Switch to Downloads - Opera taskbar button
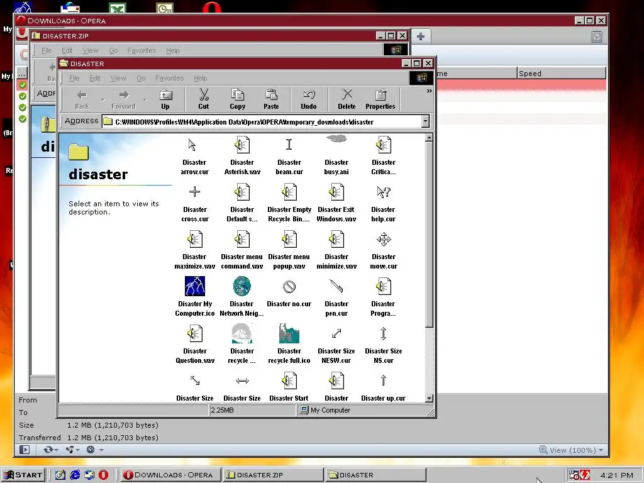Screen dimensions: 644x483 pyautogui.click(x=170, y=475)
